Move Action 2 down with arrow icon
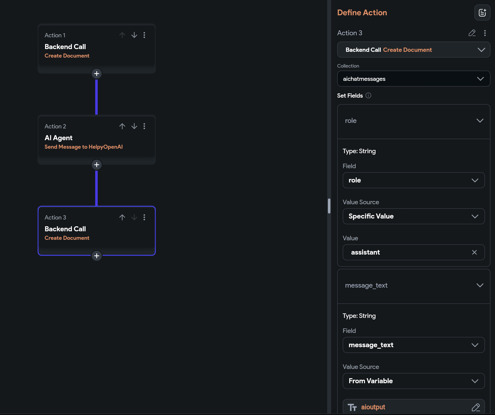Image resolution: width=495 pixels, height=415 pixels. (x=134, y=126)
